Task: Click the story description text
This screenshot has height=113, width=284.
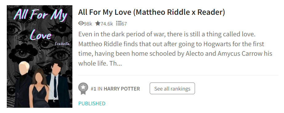Action: point(175,49)
